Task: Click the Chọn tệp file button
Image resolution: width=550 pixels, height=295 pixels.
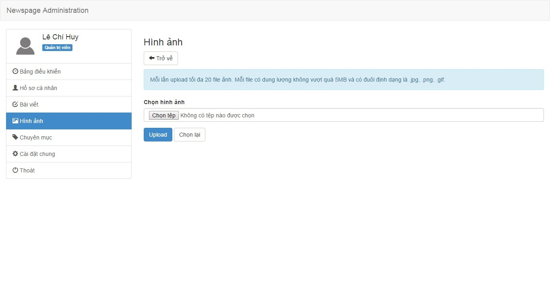Action: 163,115
